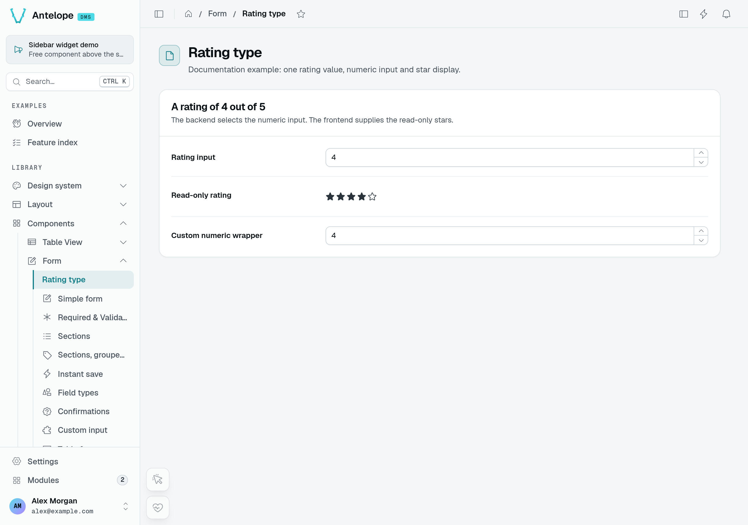
Task: Open Required & Validation item
Action: [85, 317]
